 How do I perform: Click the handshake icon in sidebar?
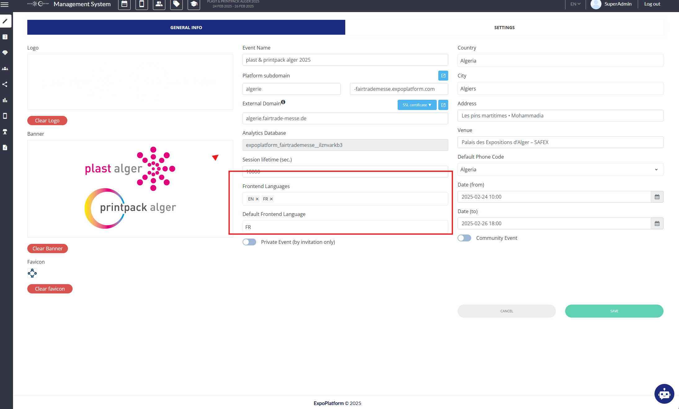[x=5, y=53]
